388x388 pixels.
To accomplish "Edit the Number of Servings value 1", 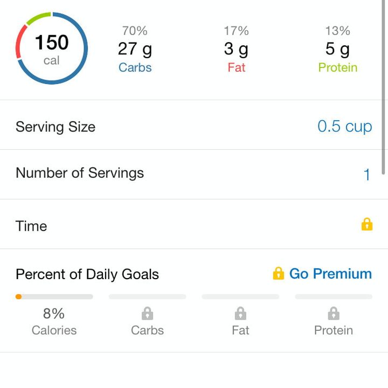I will [366, 175].
